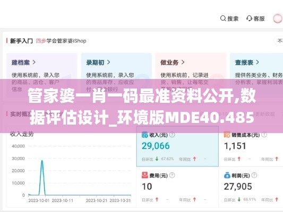Click the blue 利润(元) money bag icon
Image resolution: width=283 pixels, height=212 pixels.
(227, 175)
